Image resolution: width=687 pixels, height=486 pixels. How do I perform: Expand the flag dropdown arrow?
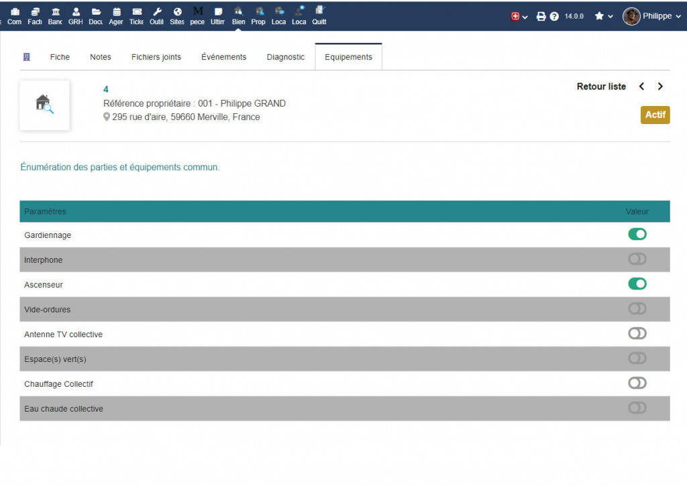click(x=525, y=17)
